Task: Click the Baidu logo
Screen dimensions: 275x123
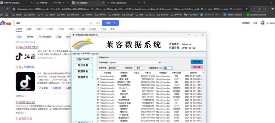Action: click(6, 23)
